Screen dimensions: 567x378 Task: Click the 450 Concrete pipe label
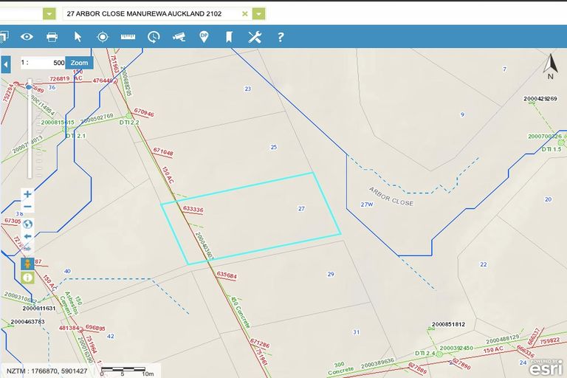240,312
